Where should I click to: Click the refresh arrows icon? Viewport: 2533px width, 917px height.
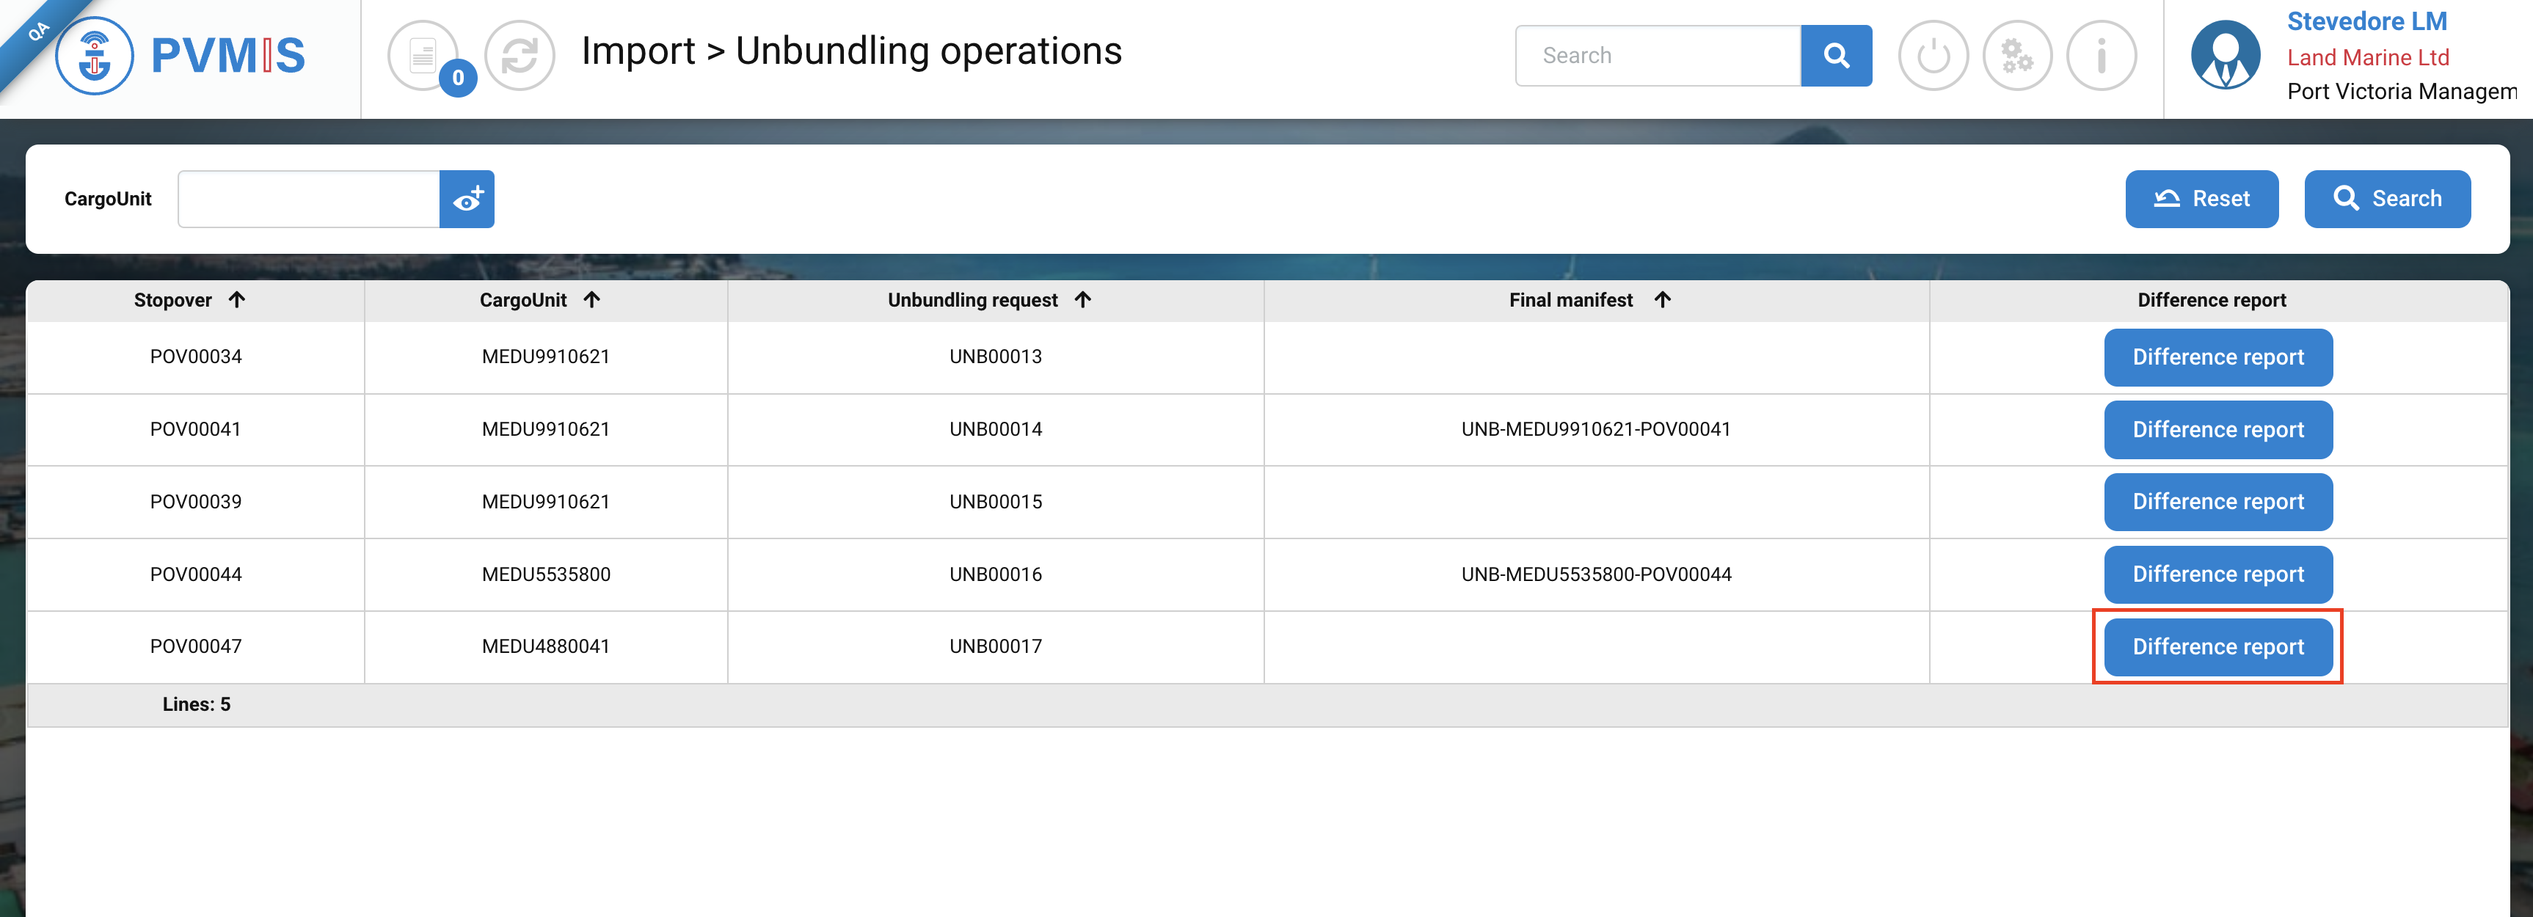point(520,56)
